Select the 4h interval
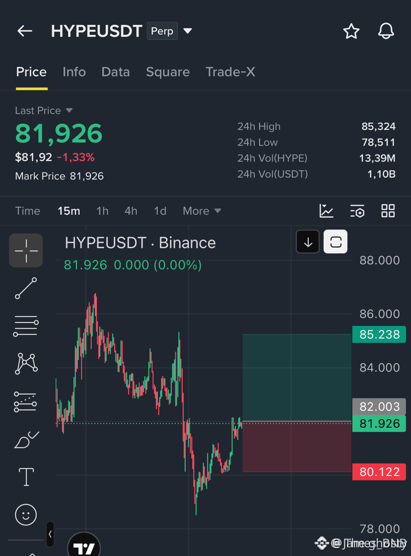The height and width of the screenshot is (556, 411). tap(131, 211)
